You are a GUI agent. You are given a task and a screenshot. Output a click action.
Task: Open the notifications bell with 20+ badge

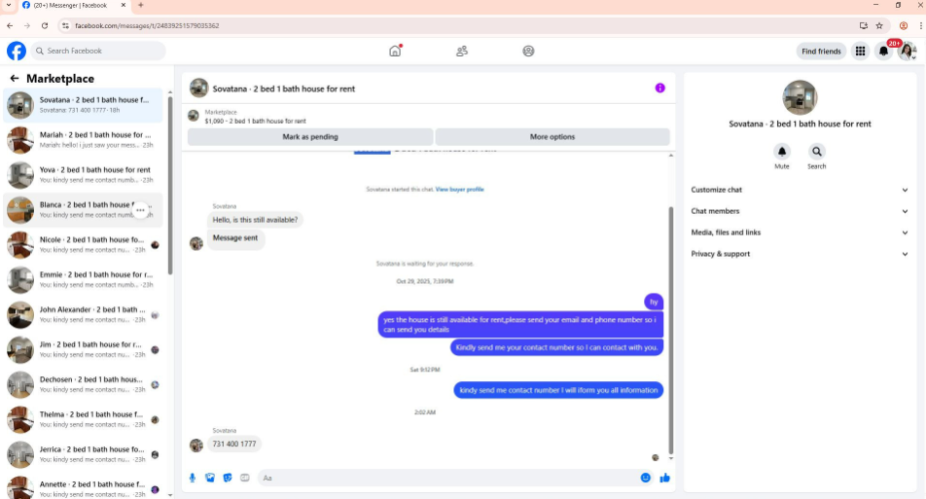tap(884, 52)
